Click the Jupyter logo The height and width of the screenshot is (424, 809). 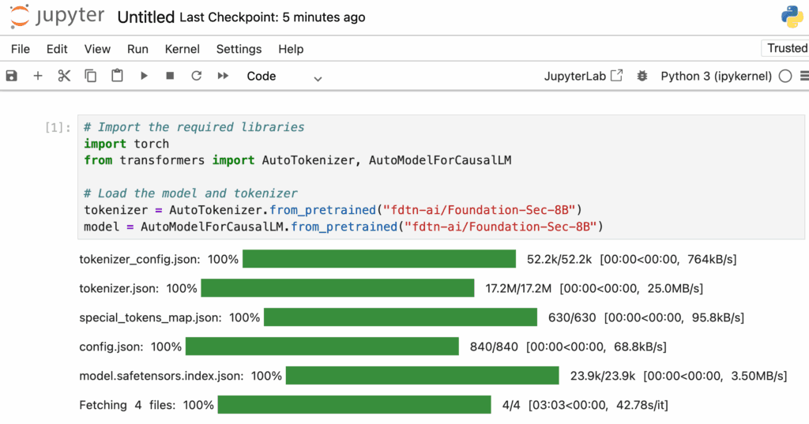coord(57,17)
